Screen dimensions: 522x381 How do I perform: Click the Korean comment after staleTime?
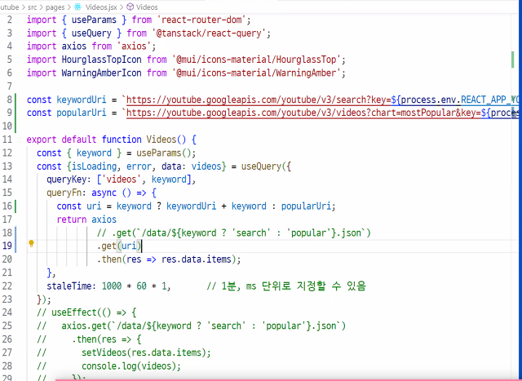tap(286, 286)
